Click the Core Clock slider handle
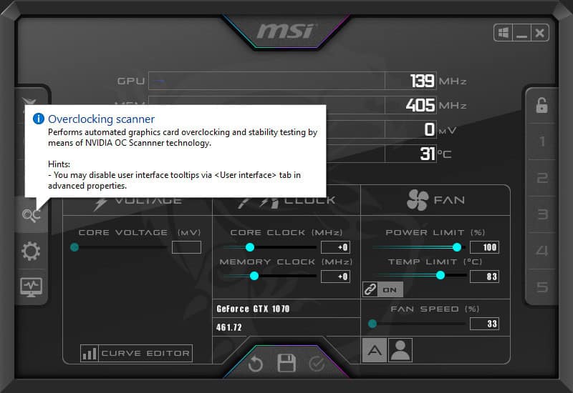Image resolution: width=573 pixels, height=393 pixels. coord(250,247)
